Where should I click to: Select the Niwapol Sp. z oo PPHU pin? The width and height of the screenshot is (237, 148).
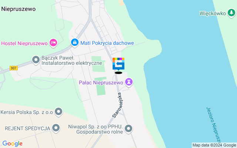point(128,129)
